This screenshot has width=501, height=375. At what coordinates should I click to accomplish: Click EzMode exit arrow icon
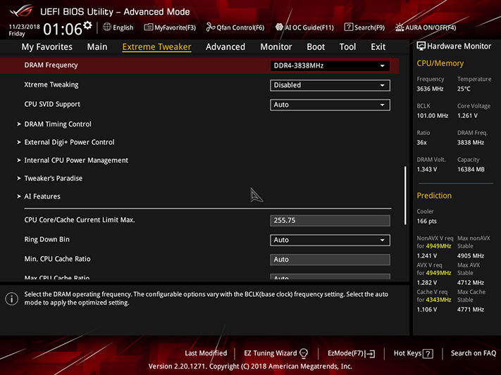tap(371, 354)
